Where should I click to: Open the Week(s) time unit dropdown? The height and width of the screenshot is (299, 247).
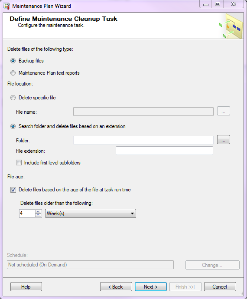click(91, 214)
